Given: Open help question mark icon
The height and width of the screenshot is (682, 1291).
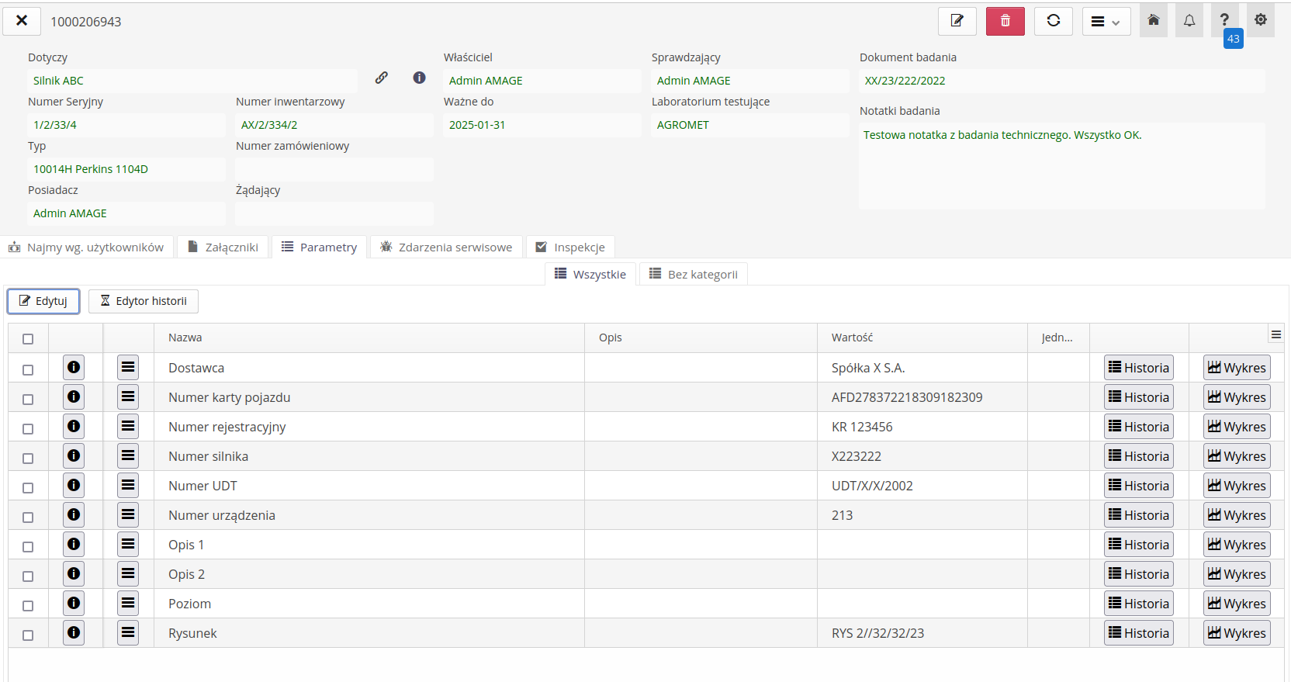Looking at the screenshot, I should coord(1224,20).
